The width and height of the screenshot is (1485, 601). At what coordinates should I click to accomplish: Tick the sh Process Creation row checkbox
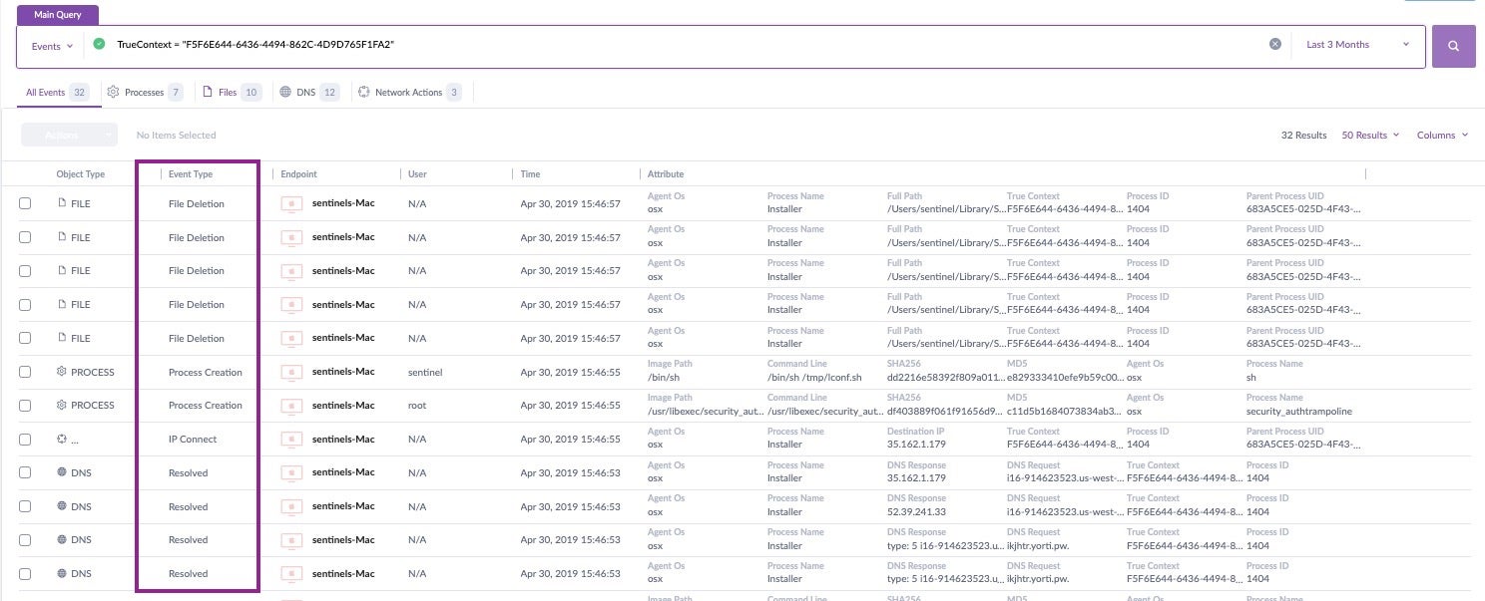tap(25, 372)
